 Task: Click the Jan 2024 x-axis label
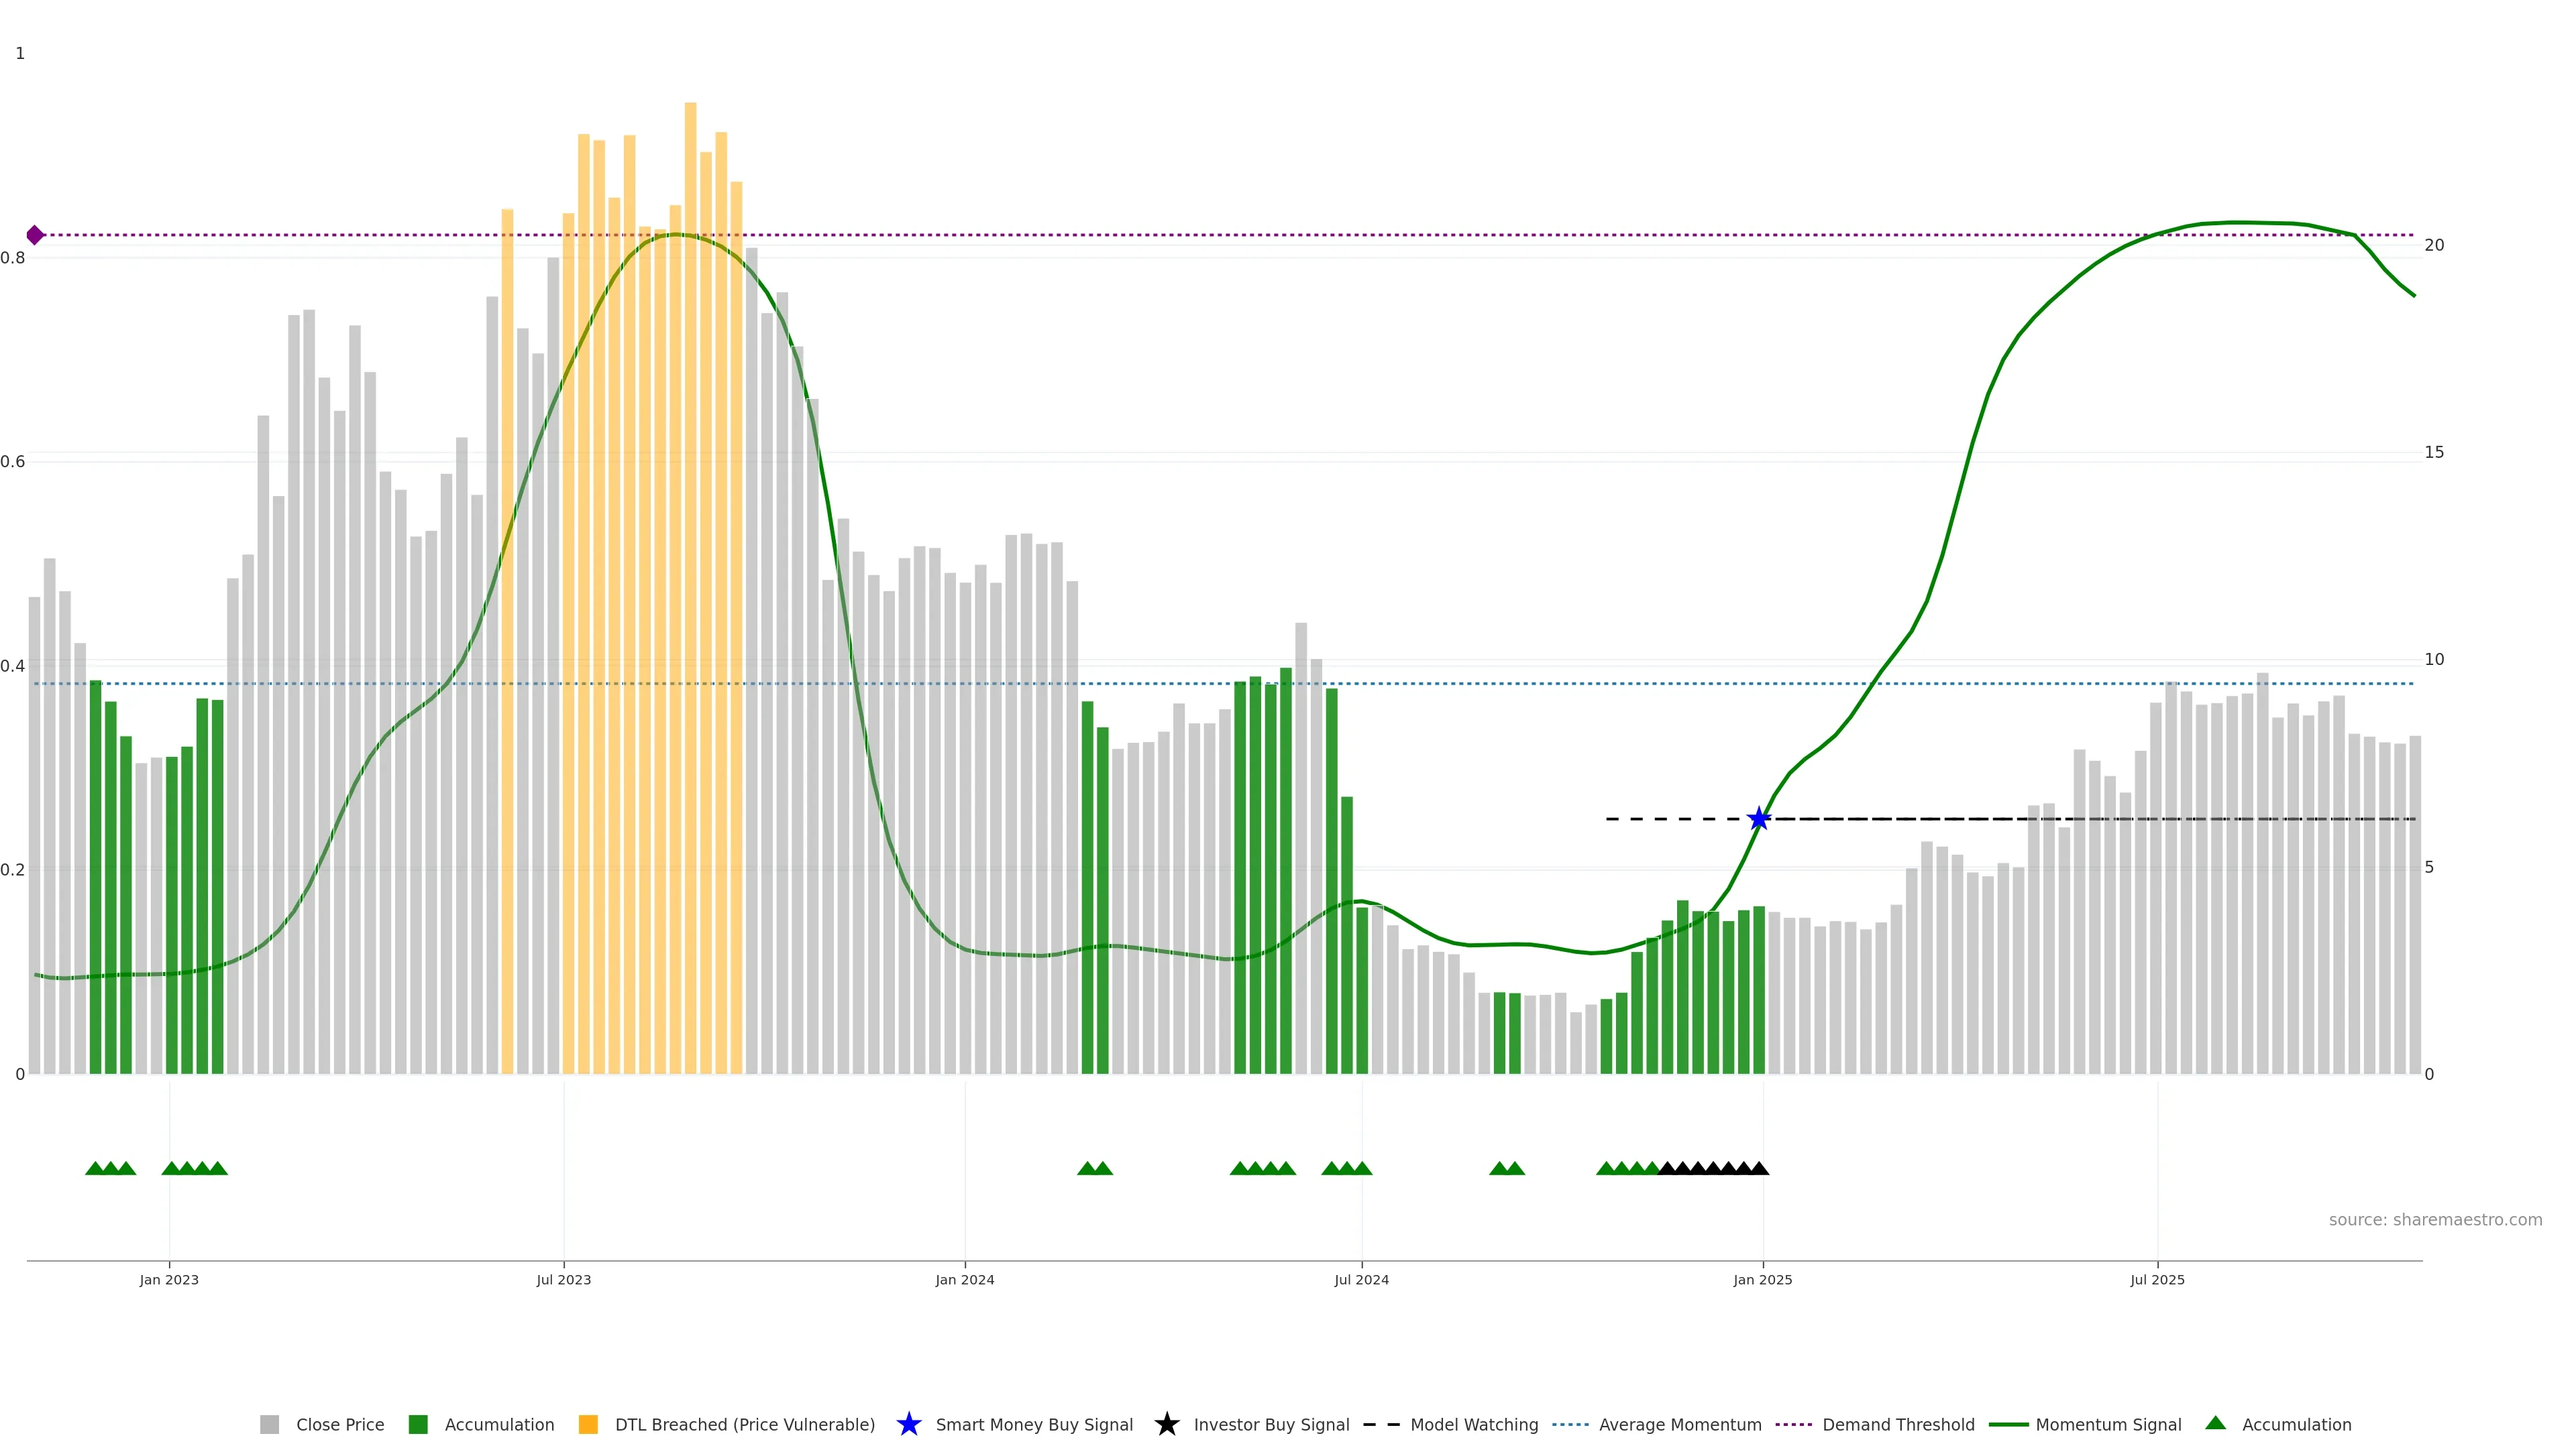964,1279
